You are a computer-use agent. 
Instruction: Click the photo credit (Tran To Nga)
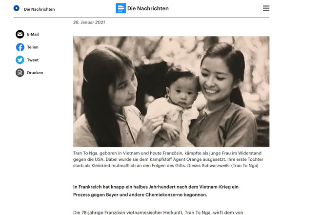click(x=244, y=166)
